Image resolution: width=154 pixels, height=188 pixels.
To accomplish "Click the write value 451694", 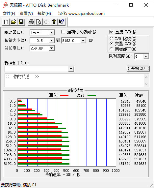I will pos(124,164).
